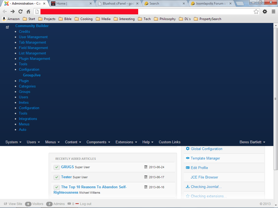Viewport: 278px width, 208px height.
Task: Click the Michael Williams author text
Action: 90,193
